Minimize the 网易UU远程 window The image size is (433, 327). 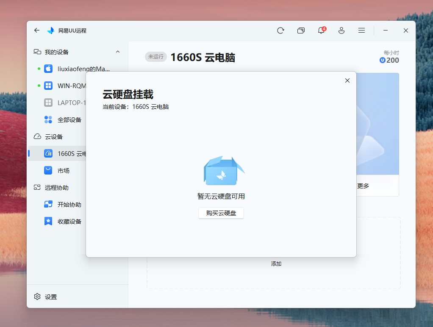(x=386, y=30)
